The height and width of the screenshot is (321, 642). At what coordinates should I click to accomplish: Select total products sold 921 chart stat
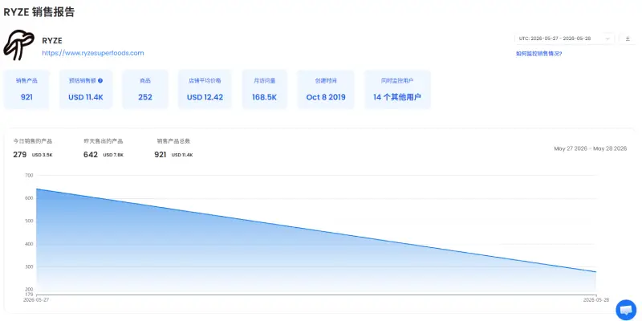[173, 148]
